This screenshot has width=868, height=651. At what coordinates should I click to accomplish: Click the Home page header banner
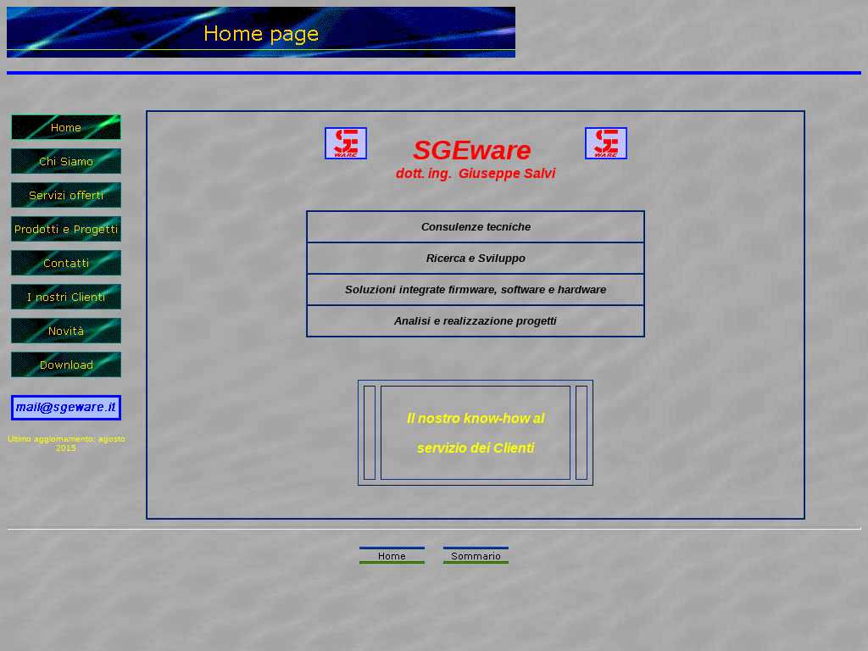tap(261, 32)
